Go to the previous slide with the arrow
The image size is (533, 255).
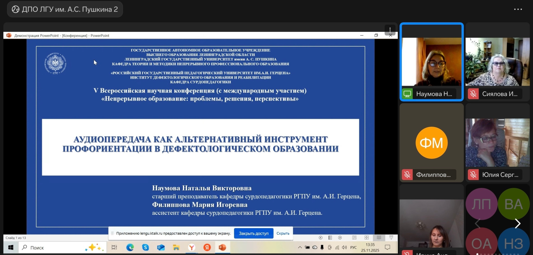click(321, 238)
